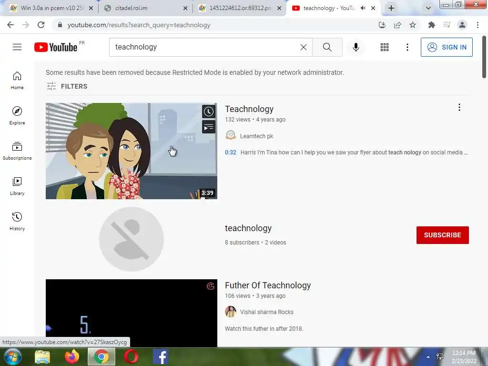
Task: Open YouTube settings three-dot menu
Action: tap(407, 47)
